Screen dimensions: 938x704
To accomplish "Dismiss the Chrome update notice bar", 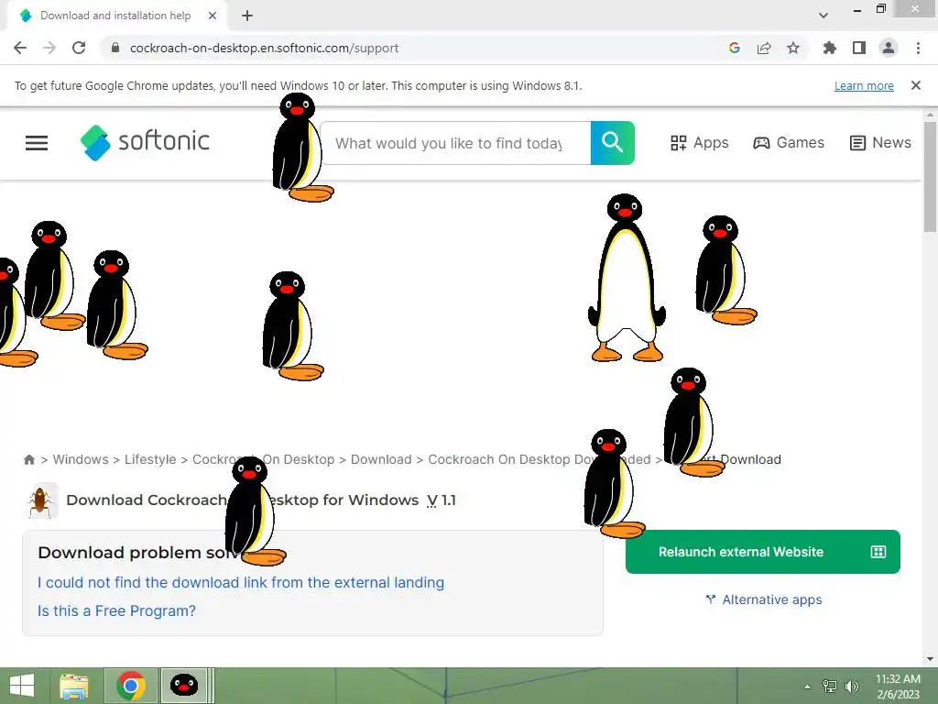I will (x=916, y=85).
